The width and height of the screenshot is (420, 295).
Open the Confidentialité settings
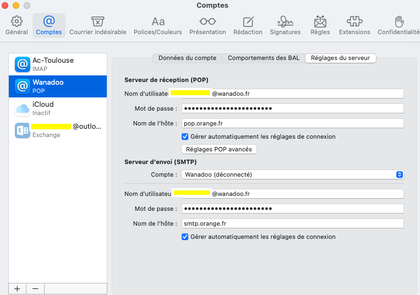399,25
